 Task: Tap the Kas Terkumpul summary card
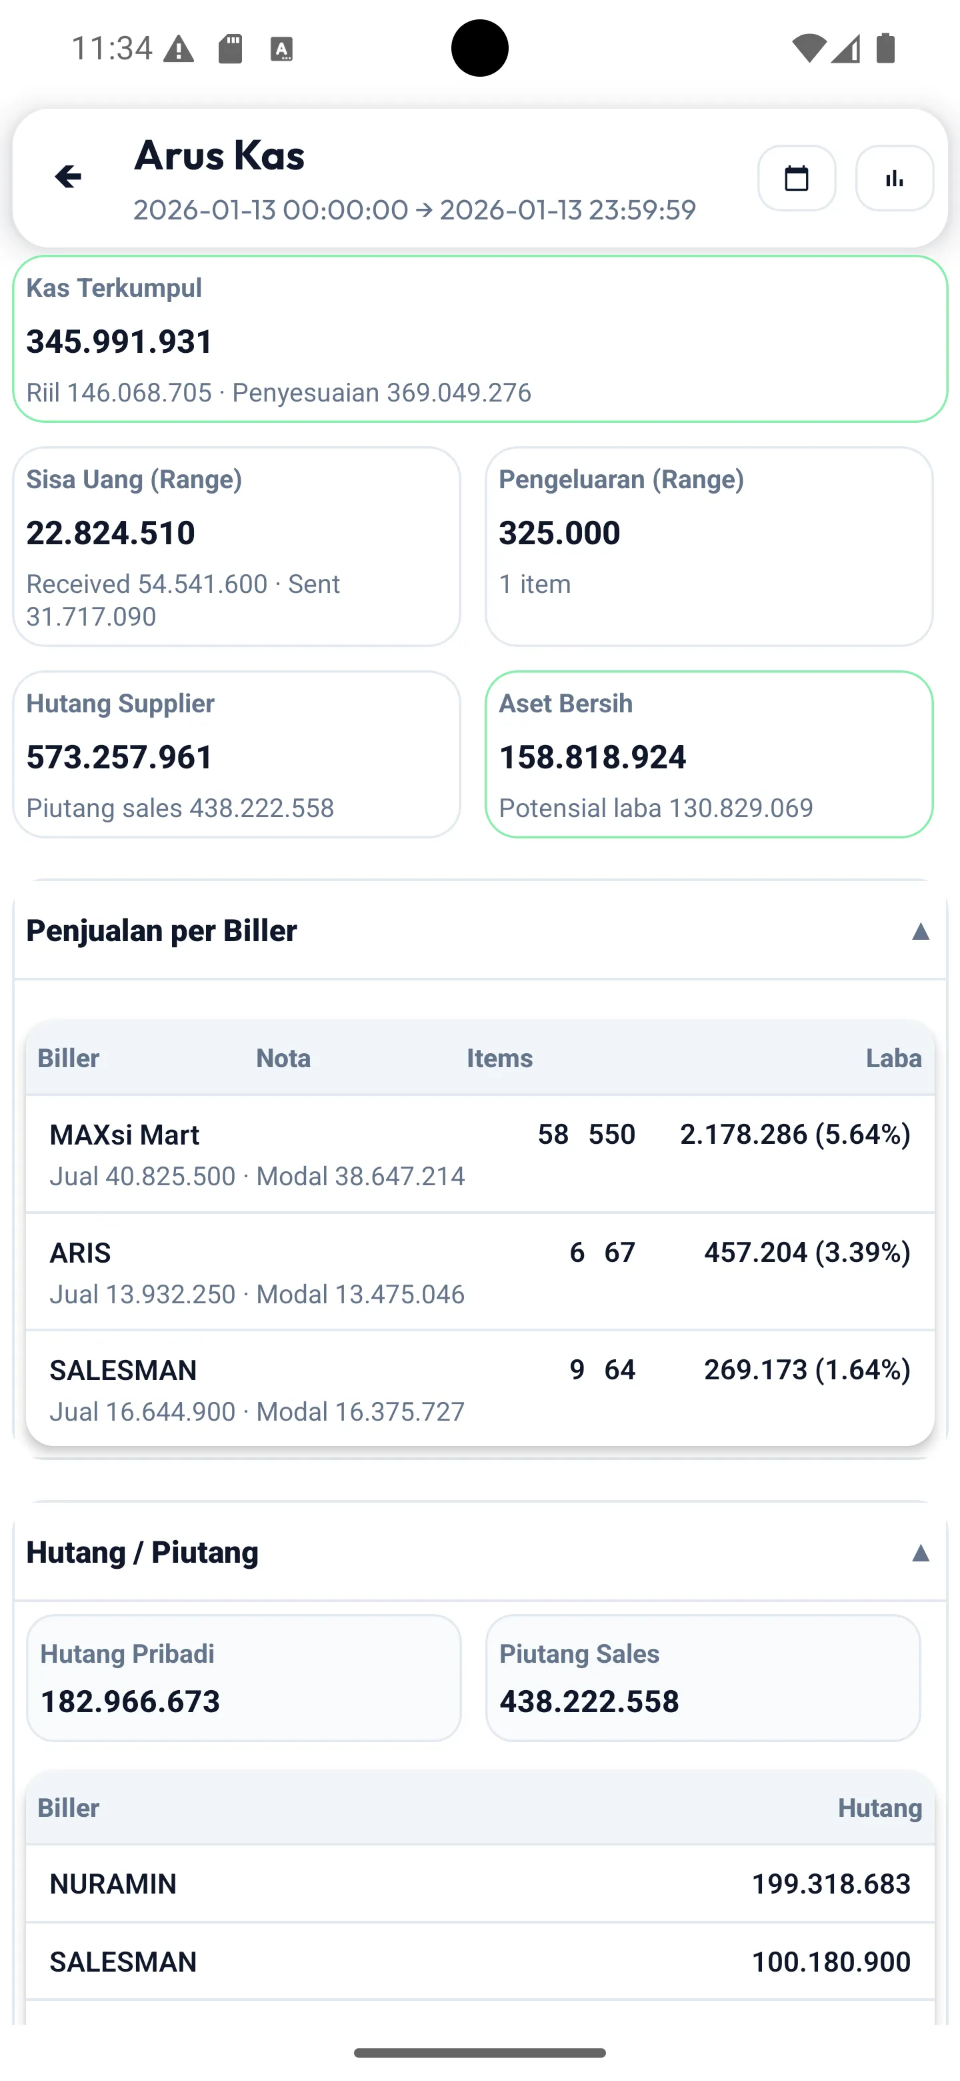[x=479, y=339]
